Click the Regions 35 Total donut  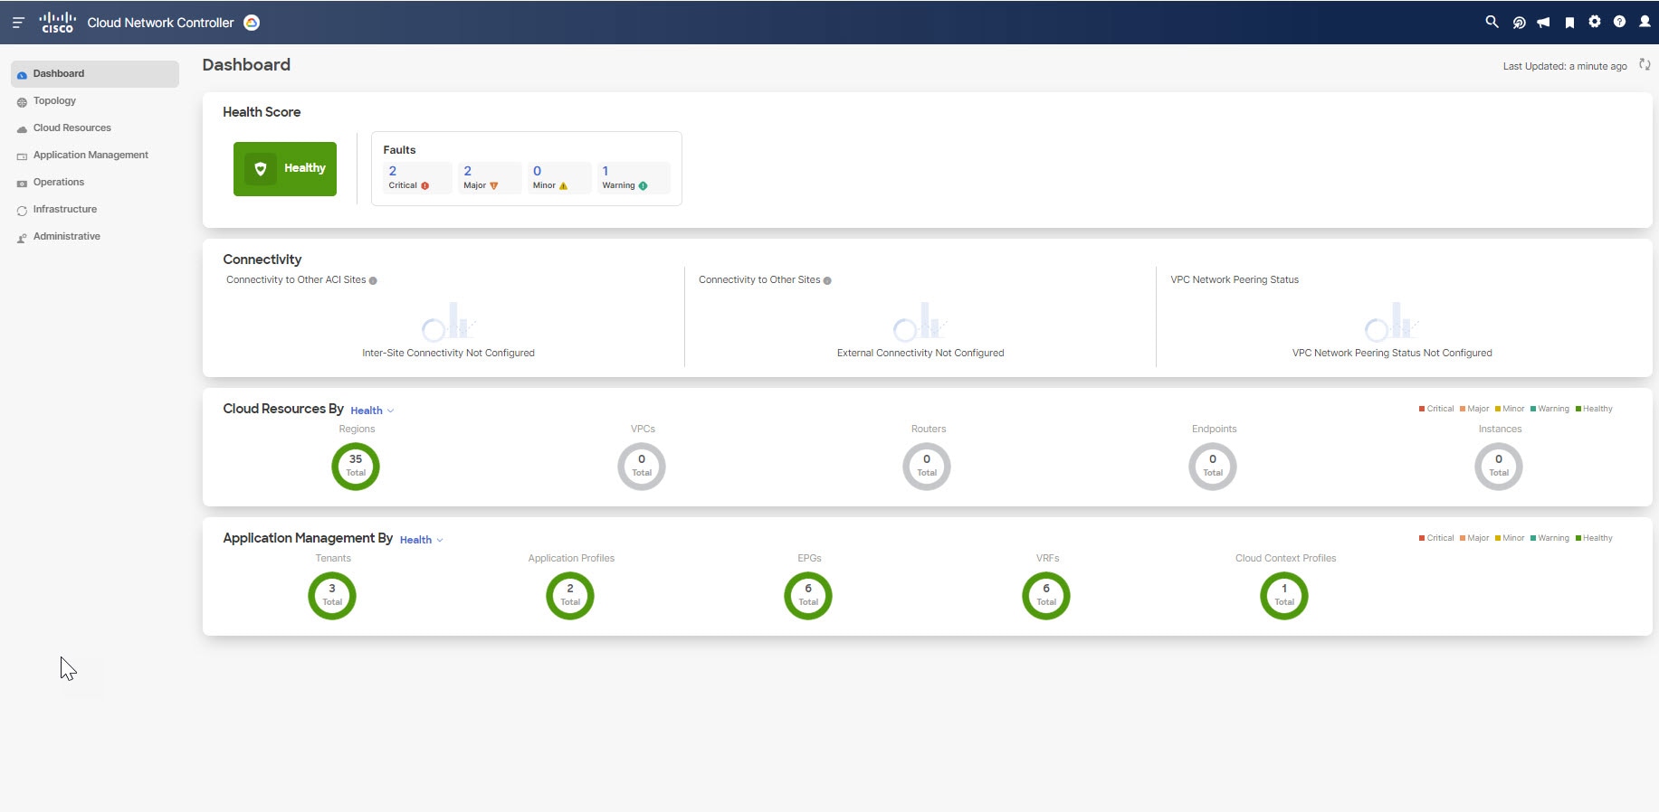356,467
